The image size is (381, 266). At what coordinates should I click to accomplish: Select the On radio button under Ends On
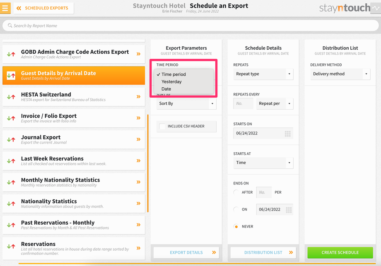[x=236, y=209]
